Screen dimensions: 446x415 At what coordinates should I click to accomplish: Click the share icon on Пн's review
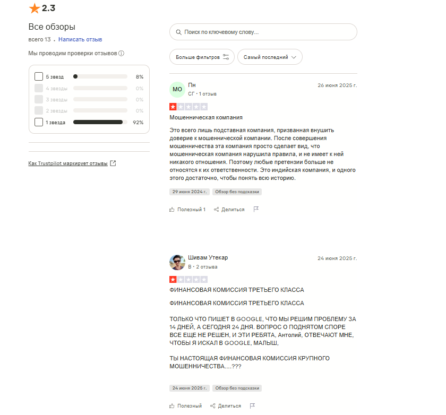click(217, 210)
